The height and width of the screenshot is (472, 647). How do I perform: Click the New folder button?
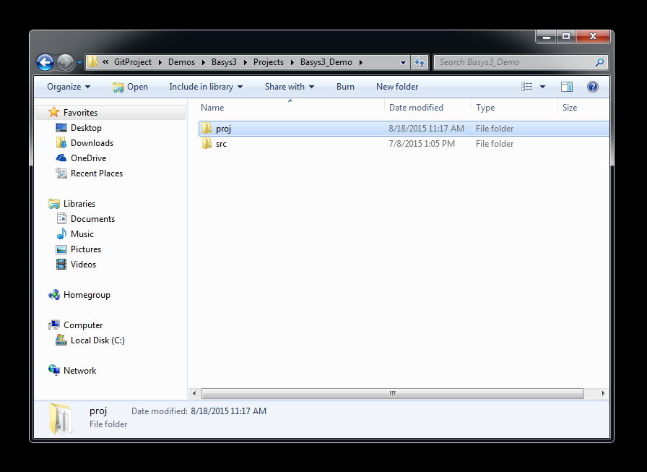pos(397,87)
